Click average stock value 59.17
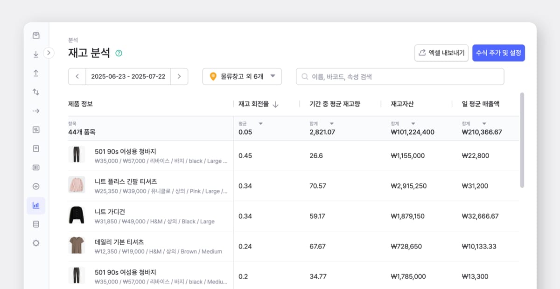 tap(317, 216)
